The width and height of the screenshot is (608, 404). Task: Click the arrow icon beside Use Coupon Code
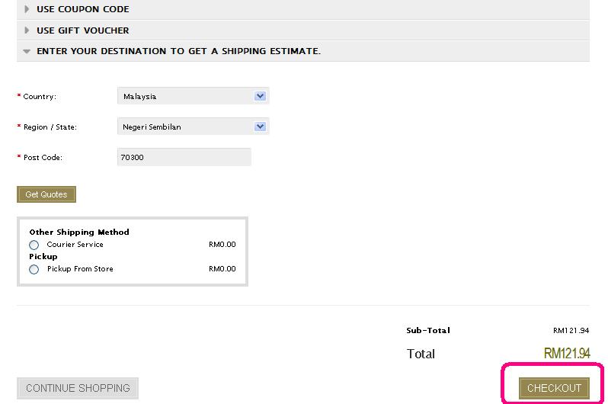coord(27,9)
